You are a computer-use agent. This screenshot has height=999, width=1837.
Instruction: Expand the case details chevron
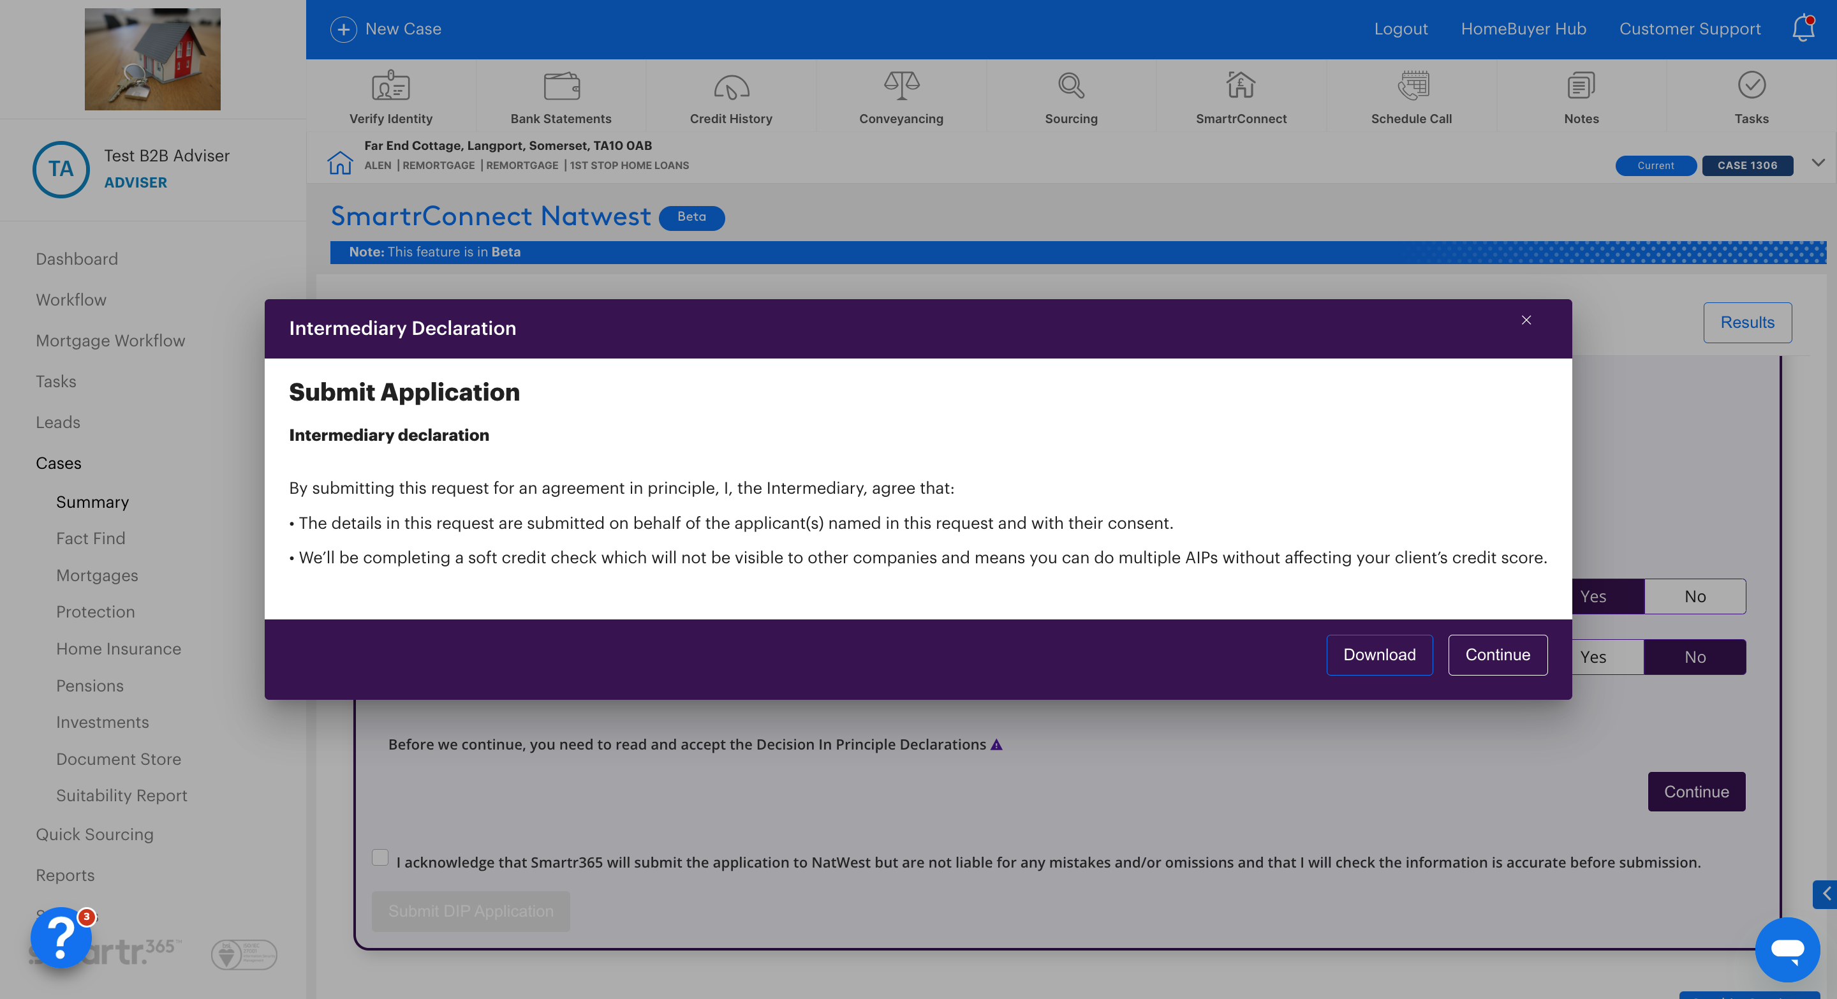pyautogui.click(x=1819, y=163)
